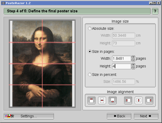Click the absolute Height field showing 73
Screen dimensions: 162x123
(x=124, y=43)
